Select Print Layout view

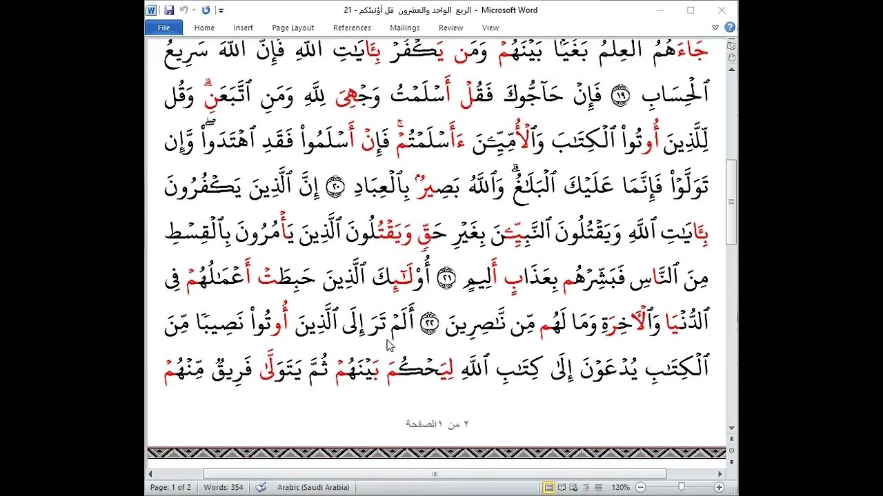(548, 487)
